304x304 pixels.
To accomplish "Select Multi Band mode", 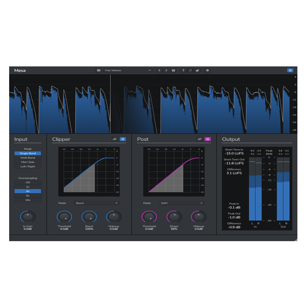I will (28, 158).
